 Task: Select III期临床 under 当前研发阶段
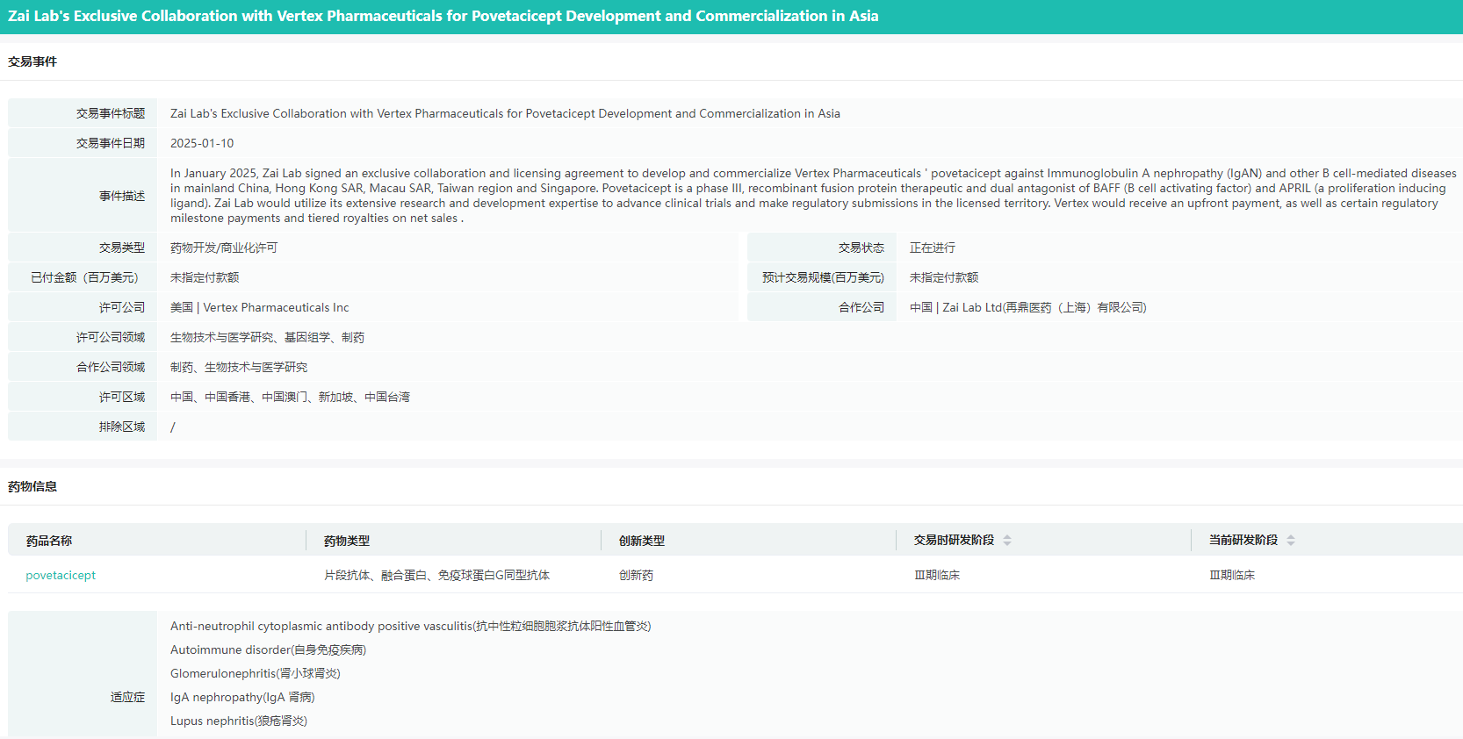[x=1232, y=575]
